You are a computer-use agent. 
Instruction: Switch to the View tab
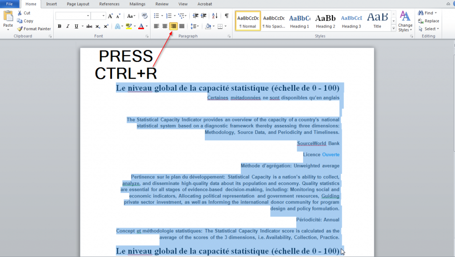click(x=183, y=4)
